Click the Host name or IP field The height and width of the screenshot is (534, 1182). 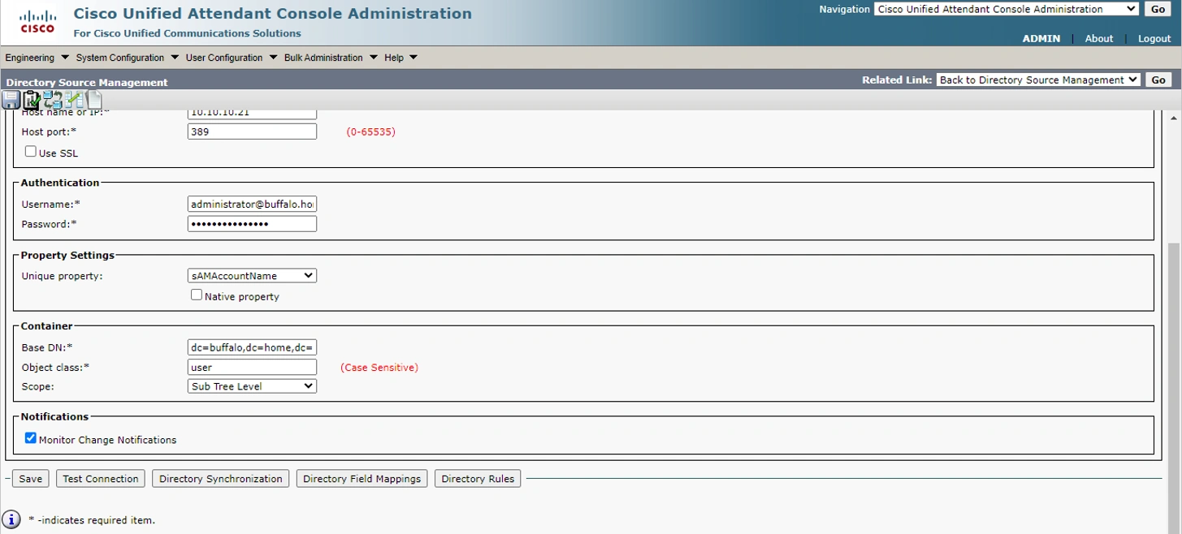[252, 114]
